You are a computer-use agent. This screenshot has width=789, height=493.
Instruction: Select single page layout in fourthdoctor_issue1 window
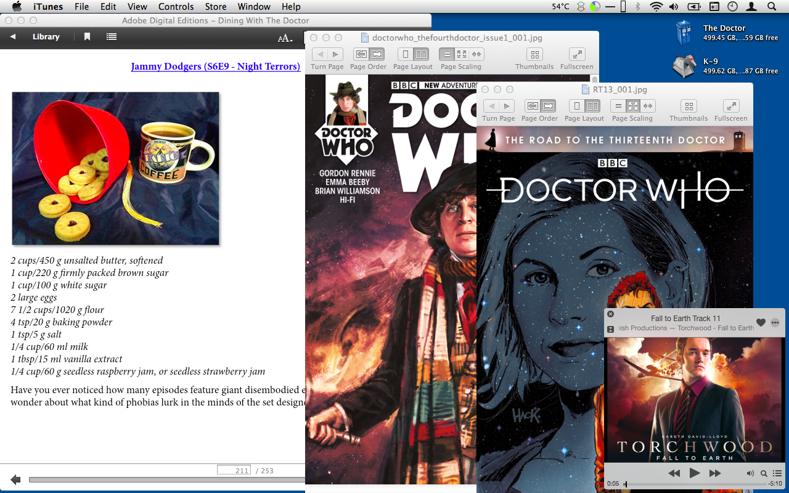pyautogui.click(x=405, y=54)
